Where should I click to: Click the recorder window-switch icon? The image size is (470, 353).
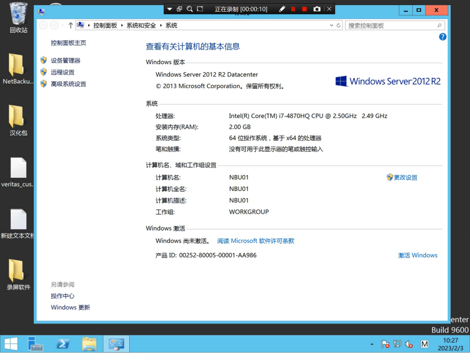coord(179,9)
